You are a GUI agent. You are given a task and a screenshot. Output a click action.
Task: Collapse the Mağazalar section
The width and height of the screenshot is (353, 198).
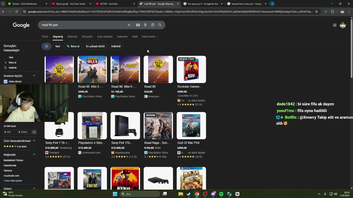pos(34,154)
